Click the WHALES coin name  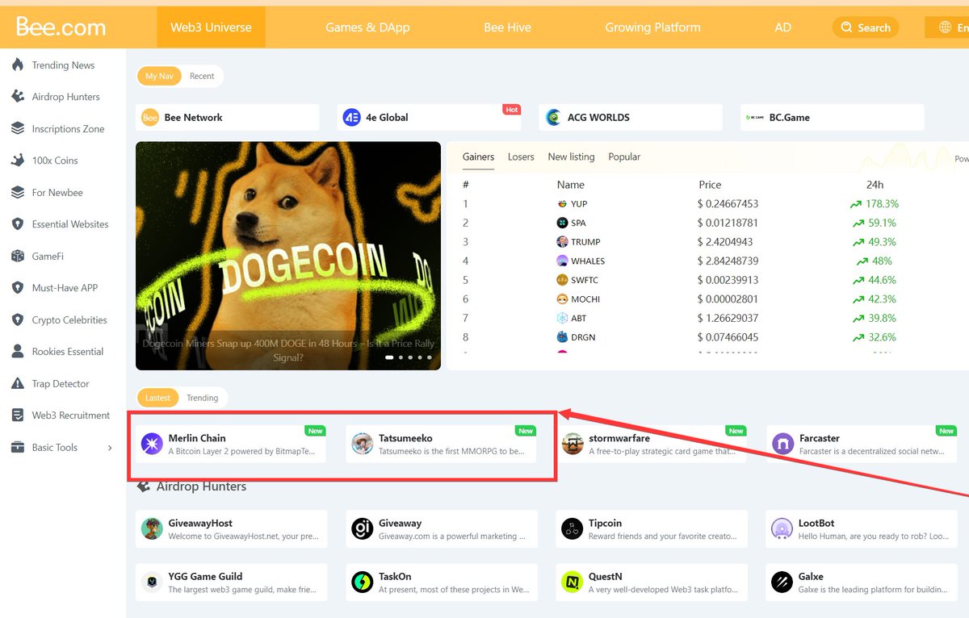[588, 261]
